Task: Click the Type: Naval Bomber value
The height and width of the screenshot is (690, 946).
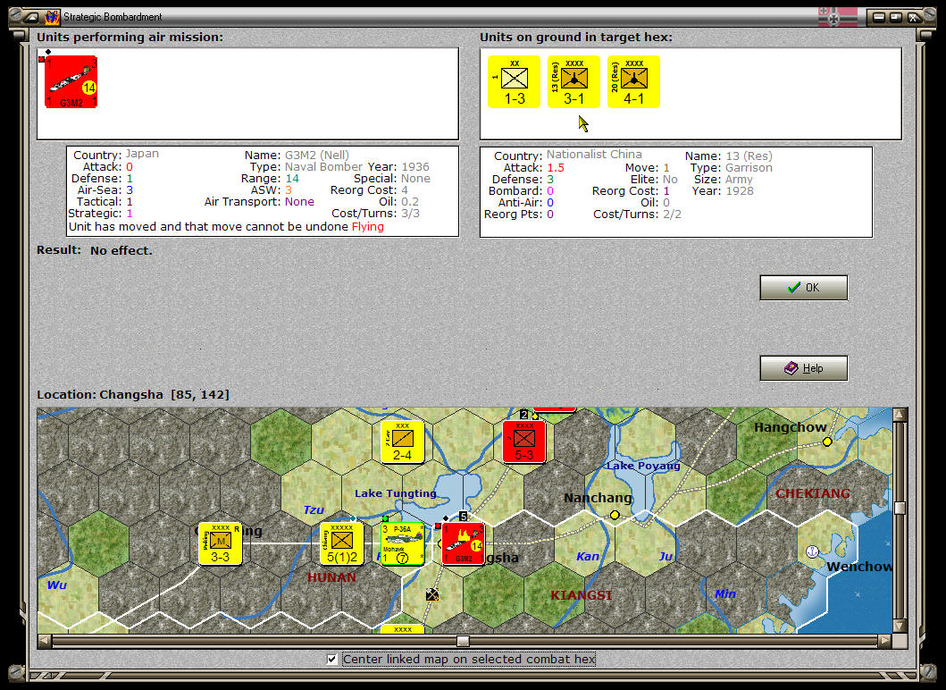Action: click(323, 166)
